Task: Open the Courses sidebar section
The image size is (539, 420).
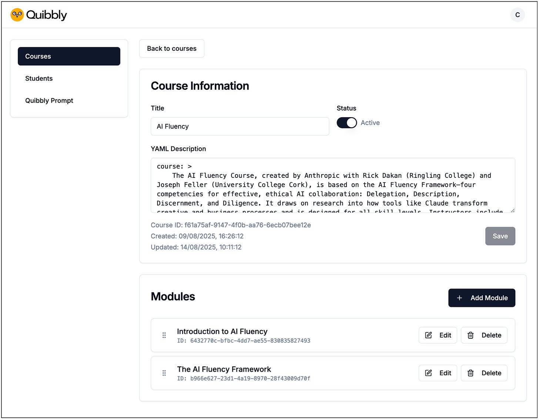Action: pos(69,56)
